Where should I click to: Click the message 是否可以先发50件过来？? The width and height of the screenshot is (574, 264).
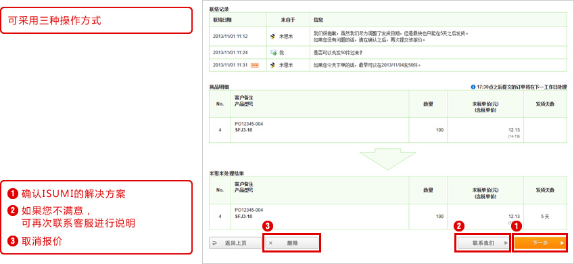(x=339, y=52)
